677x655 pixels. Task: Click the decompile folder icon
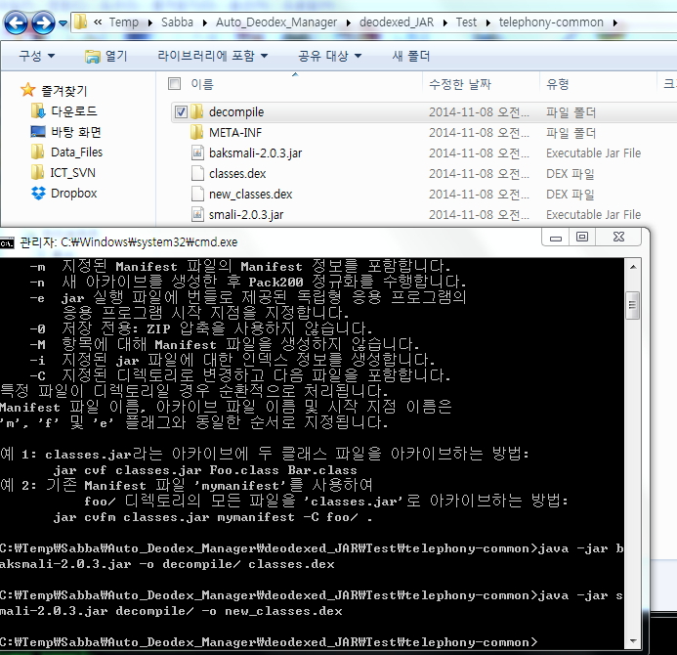click(197, 111)
